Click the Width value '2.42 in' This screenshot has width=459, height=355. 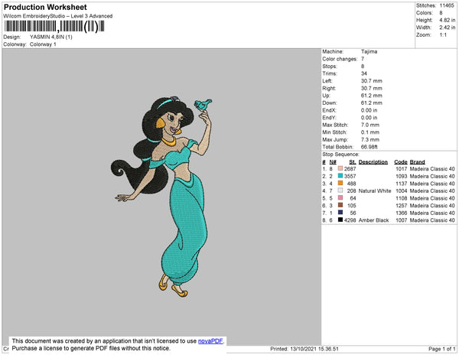[x=448, y=28]
